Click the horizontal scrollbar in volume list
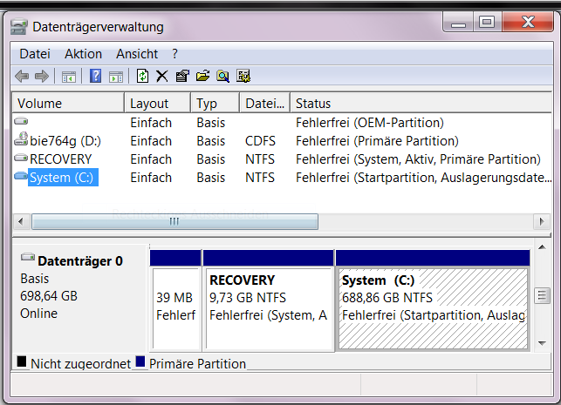Viewport: 561px width, 405px height. click(174, 222)
